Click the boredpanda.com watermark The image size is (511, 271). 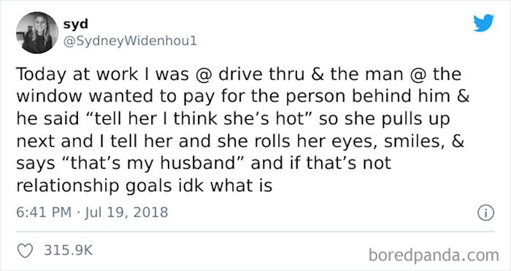point(433,255)
